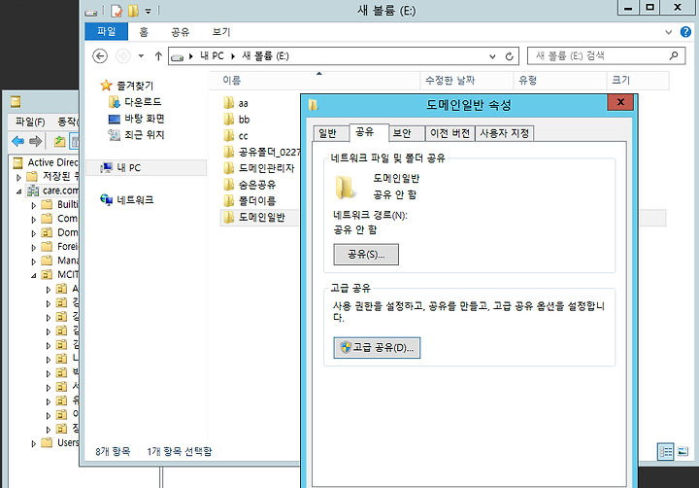Open 바탕 화면 in the navigation pane

137,119
